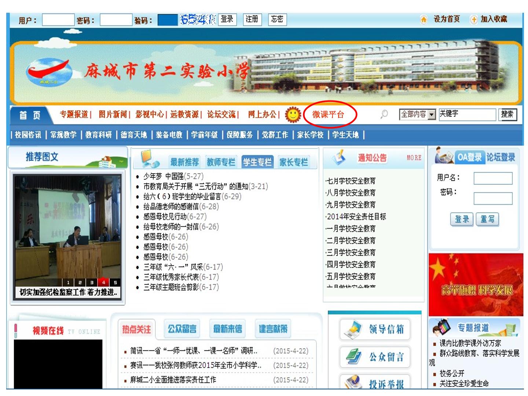The image size is (528, 396).
Task: Open MORE link in 通知公告 panel
Action: 414,158
